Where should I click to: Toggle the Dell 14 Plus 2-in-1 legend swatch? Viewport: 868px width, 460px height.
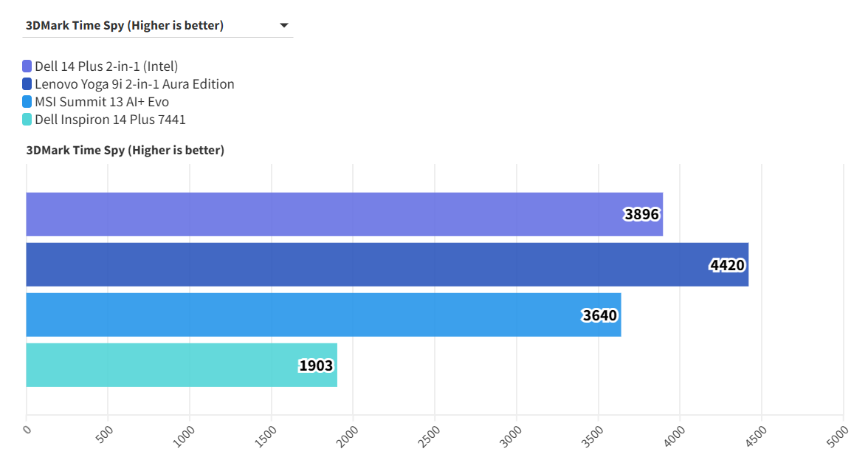click(27, 66)
